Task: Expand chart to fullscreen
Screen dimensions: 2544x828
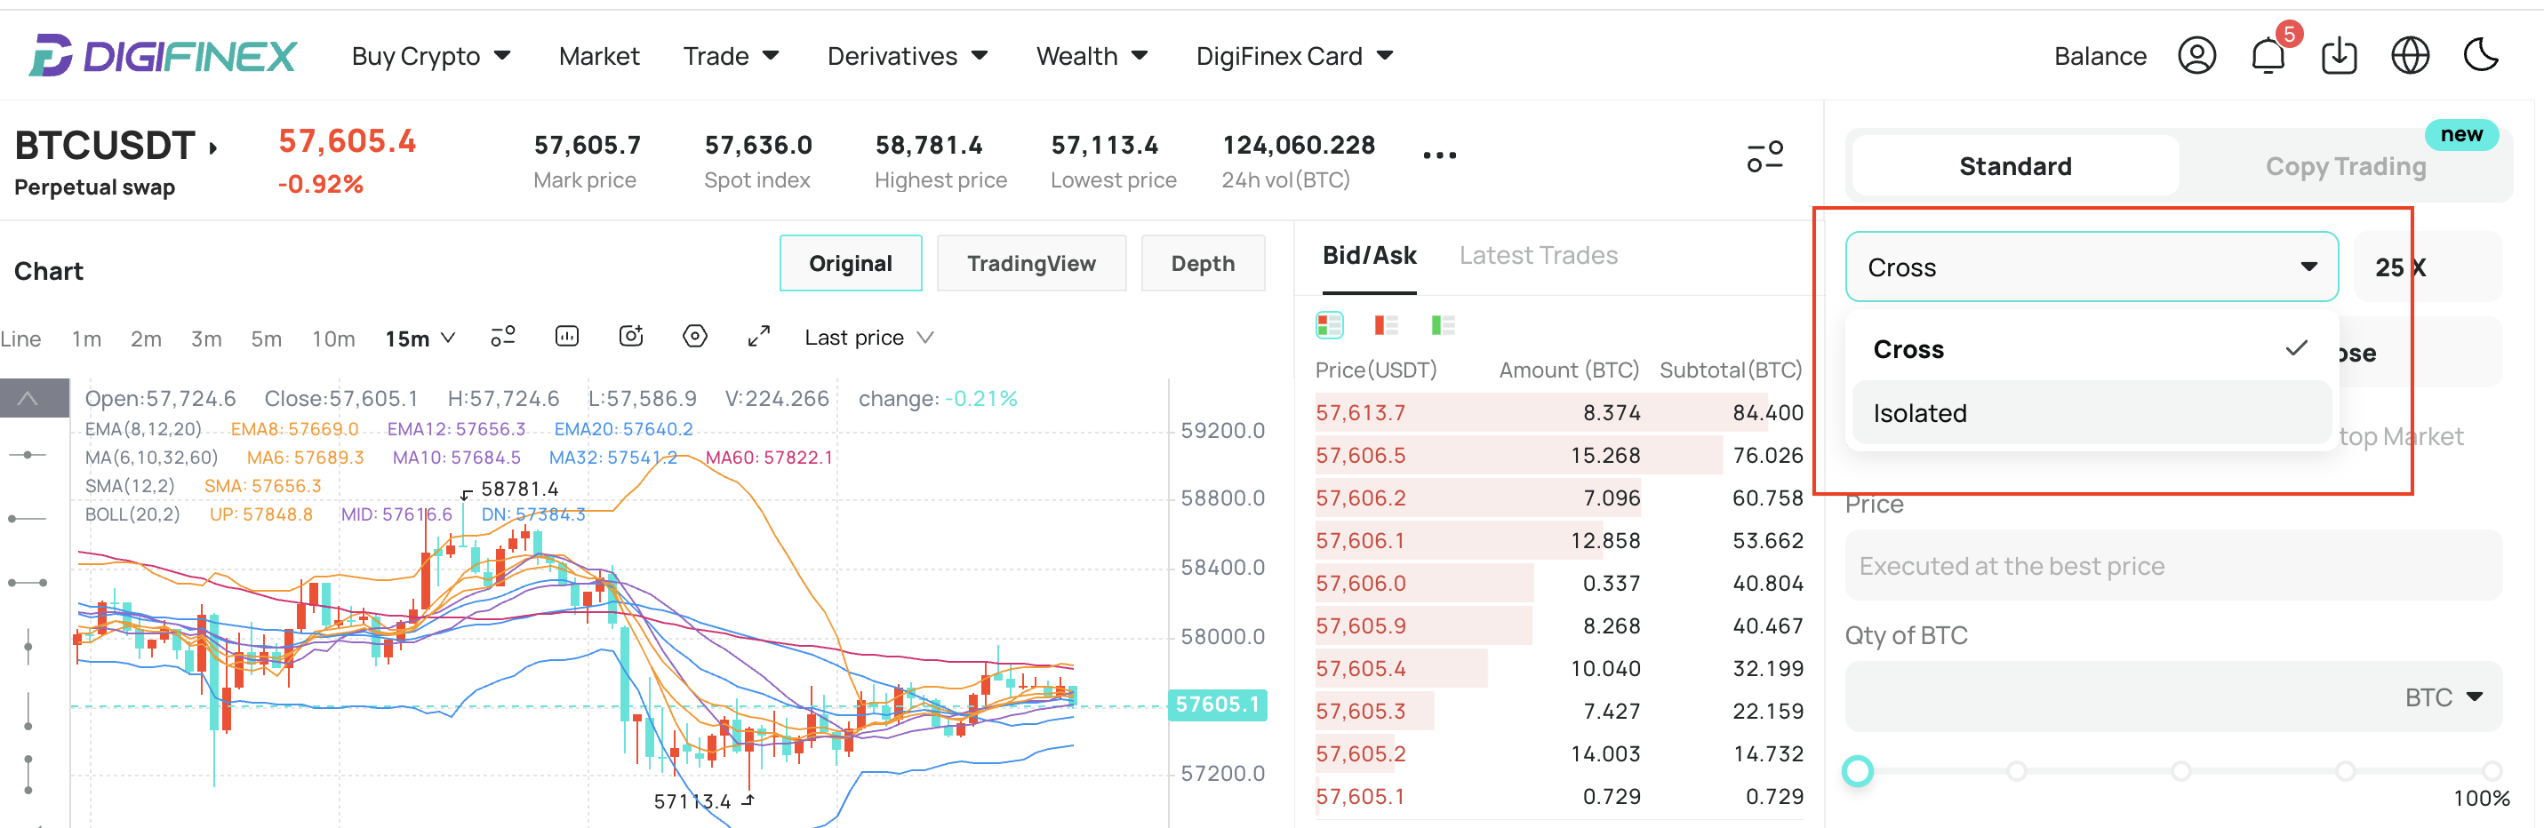Action: pos(758,337)
